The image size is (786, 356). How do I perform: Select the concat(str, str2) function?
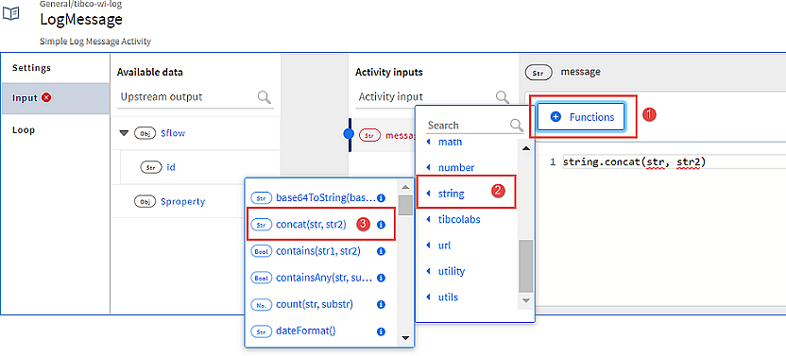pyautogui.click(x=311, y=225)
